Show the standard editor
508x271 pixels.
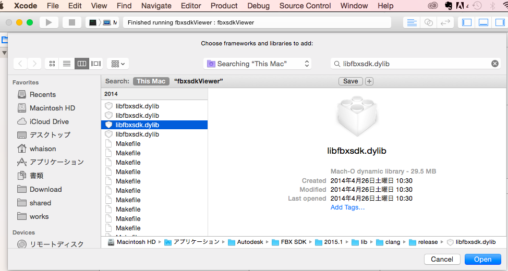click(412, 22)
